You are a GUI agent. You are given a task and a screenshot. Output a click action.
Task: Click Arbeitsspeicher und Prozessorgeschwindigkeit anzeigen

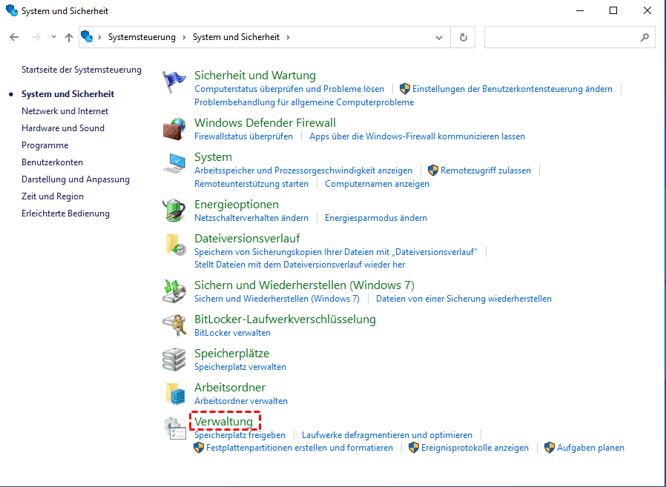click(x=303, y=170)
